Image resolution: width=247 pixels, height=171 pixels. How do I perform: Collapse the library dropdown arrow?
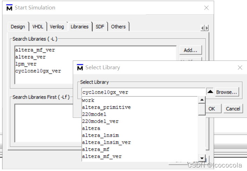[x=210, y=92]
